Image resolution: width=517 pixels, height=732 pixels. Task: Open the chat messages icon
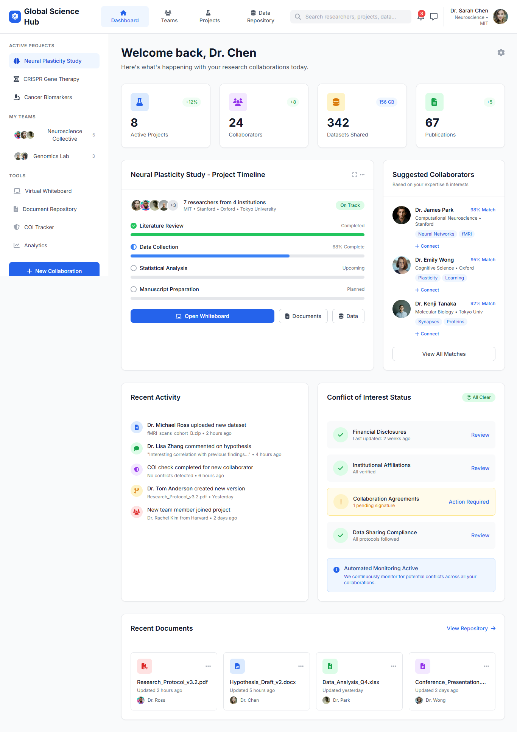(434, 17)
